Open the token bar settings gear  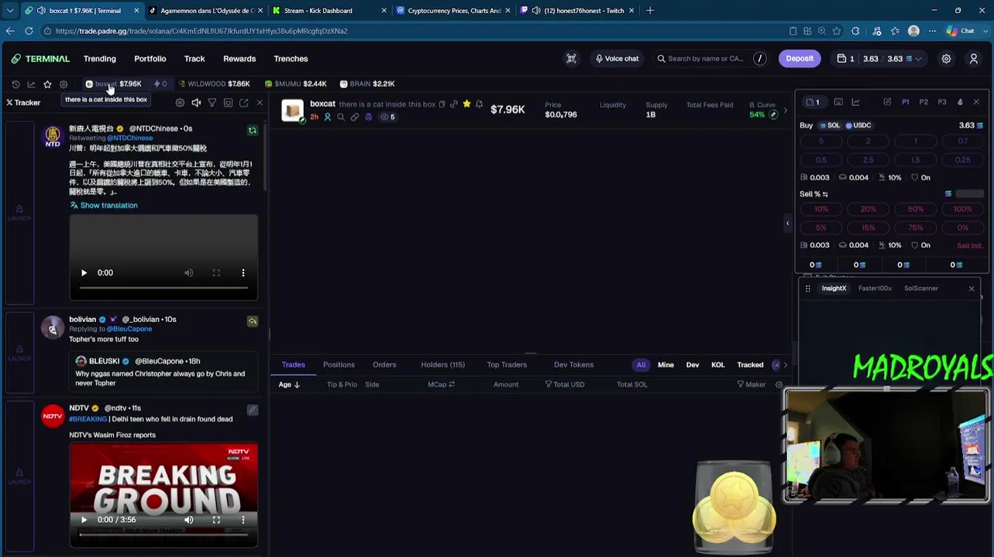(x=64, y=84)
